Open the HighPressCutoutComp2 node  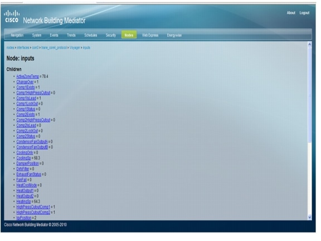click(x=33, y=213)
